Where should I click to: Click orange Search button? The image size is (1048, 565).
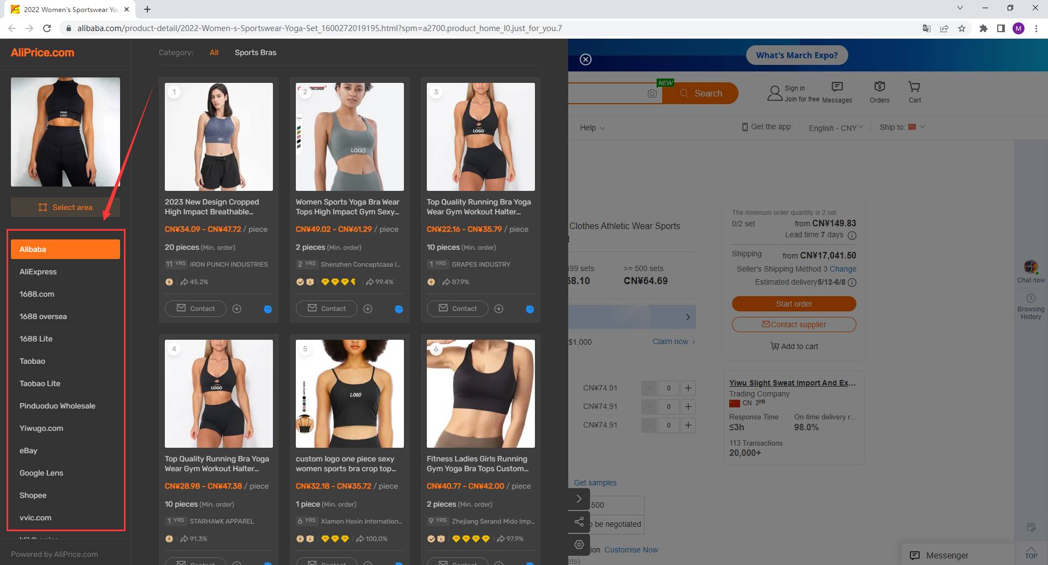coord(700,93)
